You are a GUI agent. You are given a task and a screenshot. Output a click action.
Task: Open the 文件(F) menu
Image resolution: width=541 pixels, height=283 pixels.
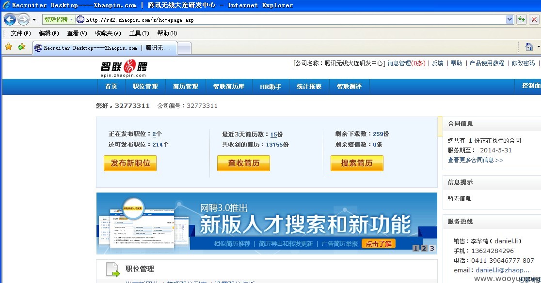(21, 33)
